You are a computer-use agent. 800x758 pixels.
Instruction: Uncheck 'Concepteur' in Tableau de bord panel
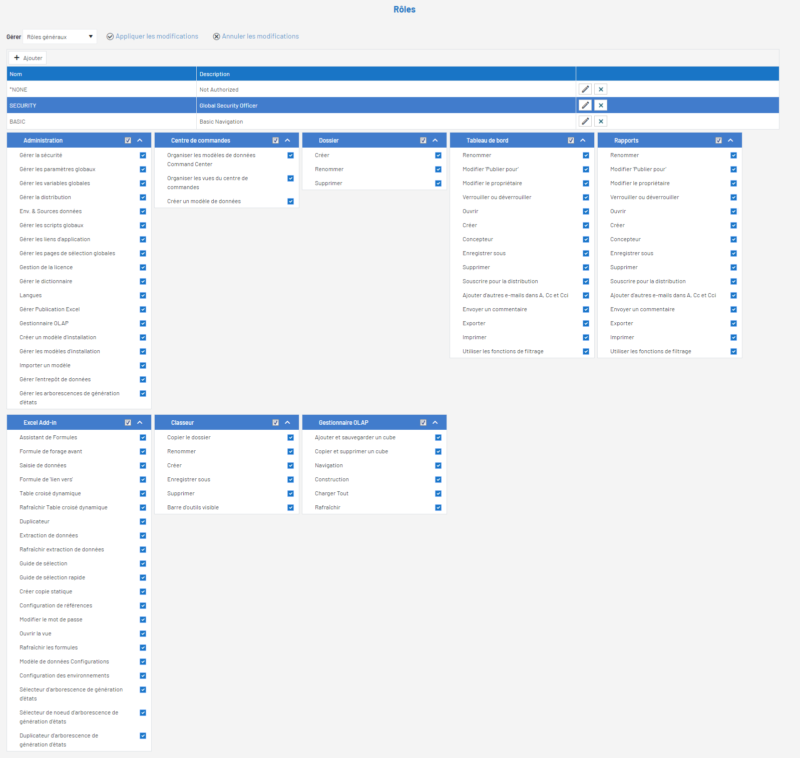(x=586, y=239)
